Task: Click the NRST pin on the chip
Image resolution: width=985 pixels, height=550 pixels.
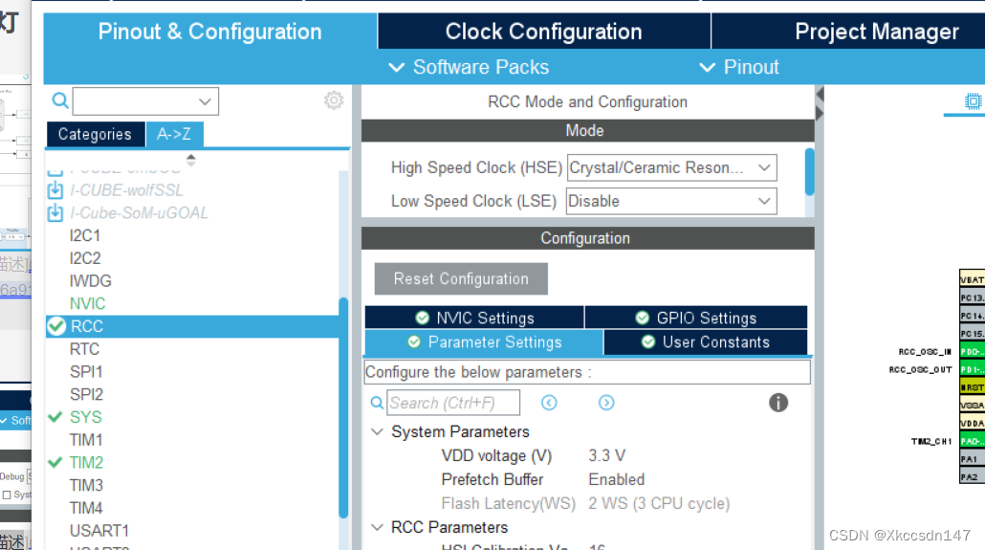Action: point(972,387)
